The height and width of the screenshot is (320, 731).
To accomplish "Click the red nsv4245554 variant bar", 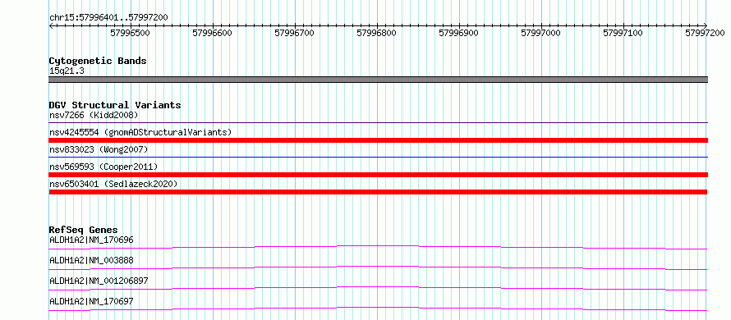I will click(378, 140).
